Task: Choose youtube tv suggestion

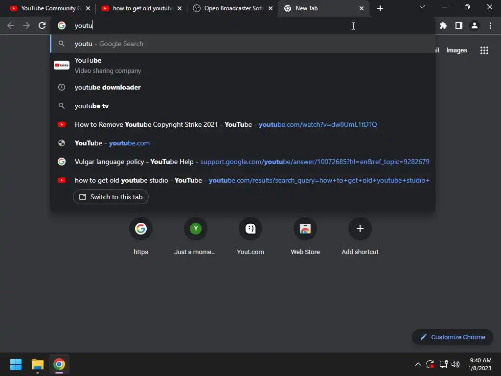Action: 243,106
